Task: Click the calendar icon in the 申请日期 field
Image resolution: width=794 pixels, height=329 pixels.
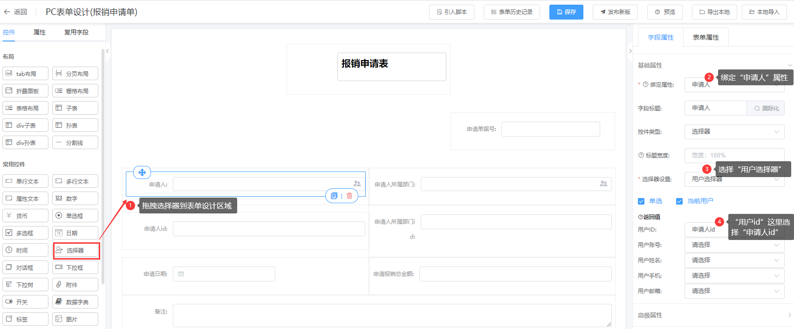Action: pyautogui.click(x=181, y=274)
